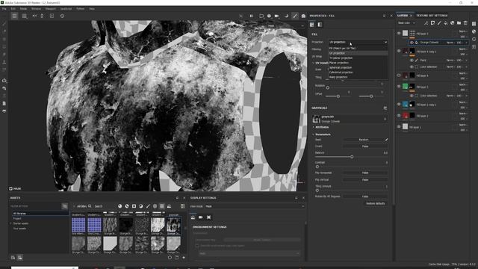This screenshot has width=478, height=269.
Task: Toggle visibility of Fill layer 3
Action: click(399, 87)
